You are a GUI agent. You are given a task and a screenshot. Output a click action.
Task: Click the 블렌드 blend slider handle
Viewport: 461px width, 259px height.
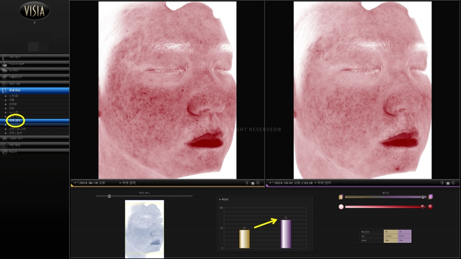click(423, 197)
